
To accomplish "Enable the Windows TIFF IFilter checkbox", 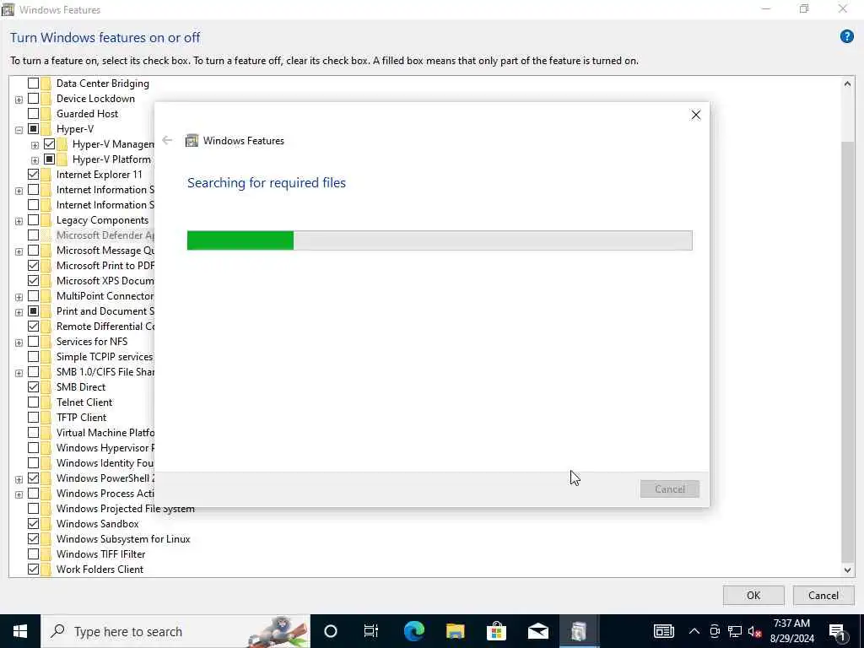I will 33,553.
